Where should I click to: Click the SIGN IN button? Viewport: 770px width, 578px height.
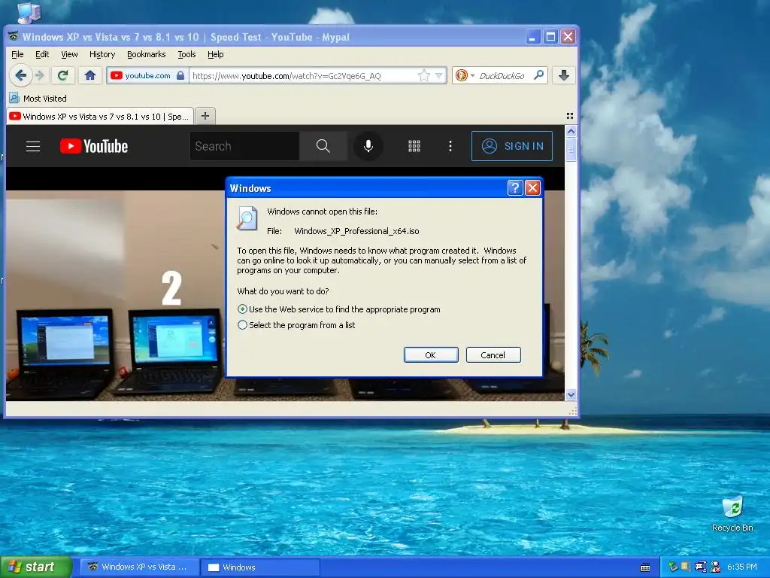pyautogui.click(x=511, y=146)
